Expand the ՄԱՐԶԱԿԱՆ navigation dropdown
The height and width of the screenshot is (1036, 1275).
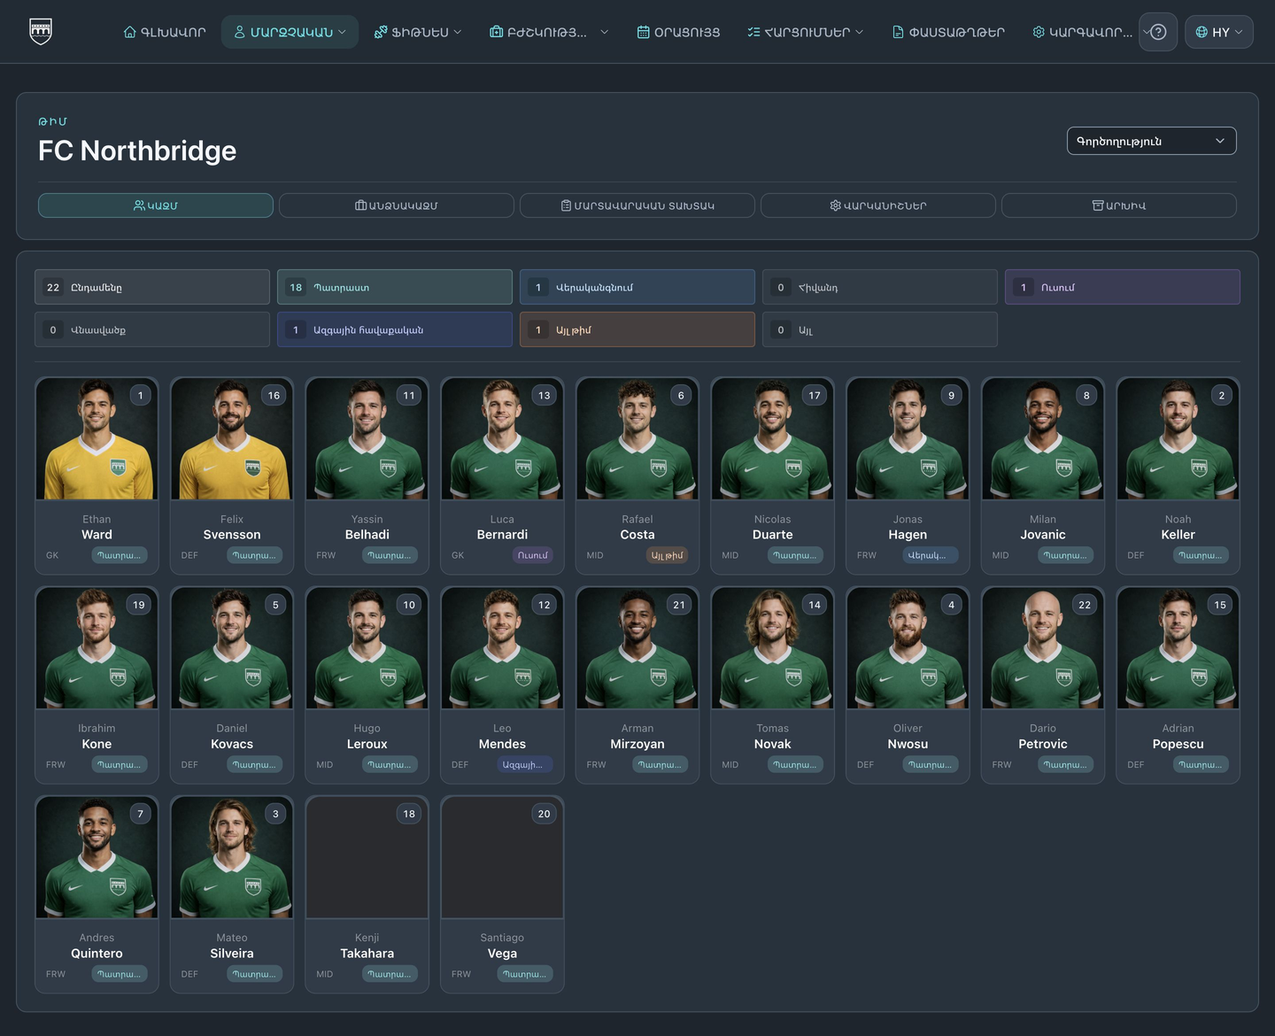290,32
